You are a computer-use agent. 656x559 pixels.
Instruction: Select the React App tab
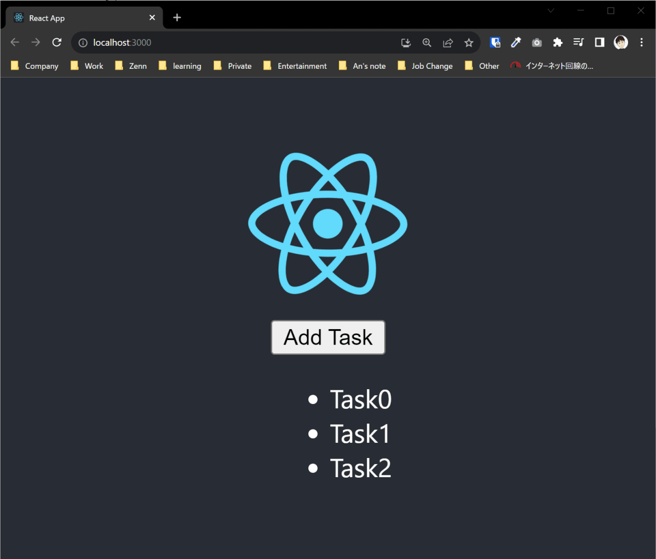click(84, 18)
